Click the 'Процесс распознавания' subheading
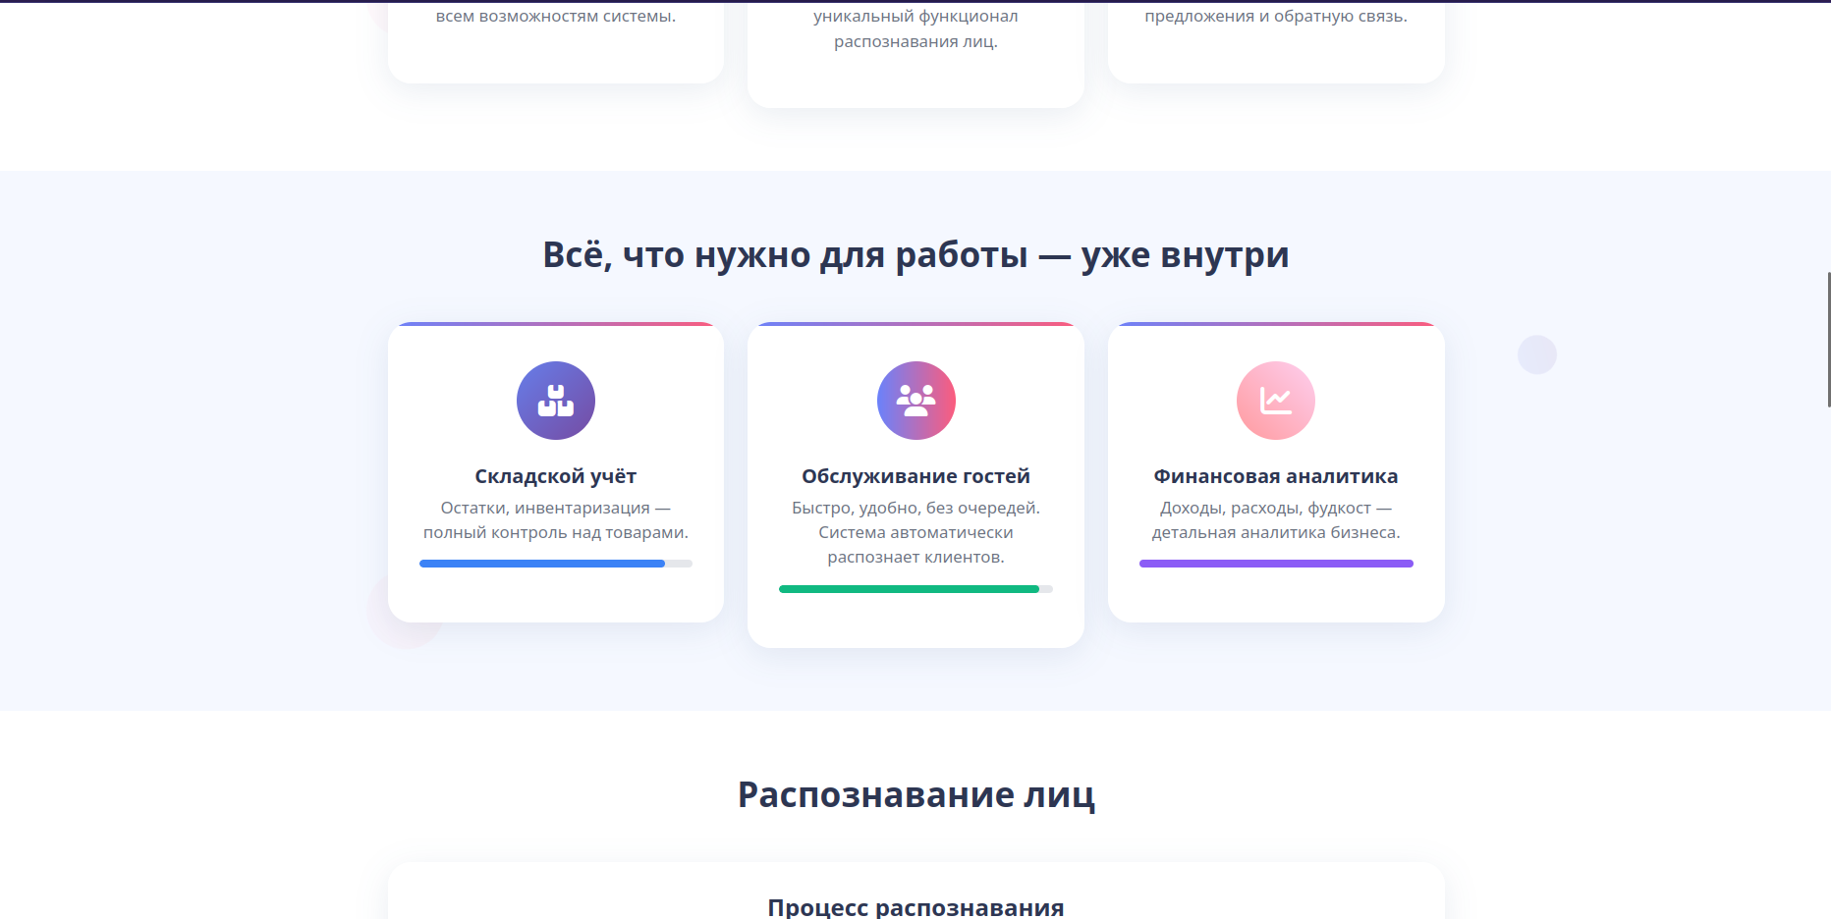 pyautogui.click(x=915, y=907)
